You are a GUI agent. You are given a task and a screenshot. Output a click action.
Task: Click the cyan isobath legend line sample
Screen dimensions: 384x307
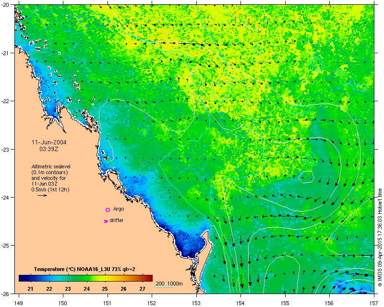coord(164,287)
